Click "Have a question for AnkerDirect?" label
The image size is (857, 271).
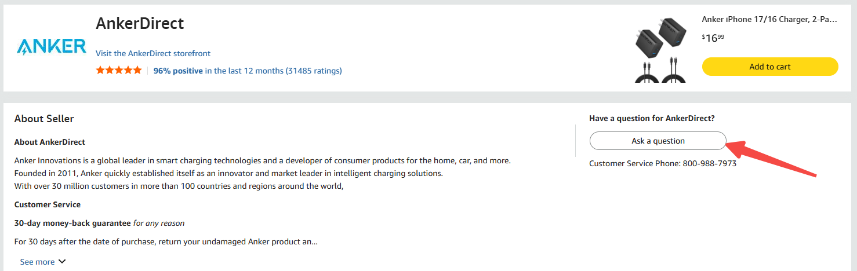pyautogui.click(x=652, y=118)
